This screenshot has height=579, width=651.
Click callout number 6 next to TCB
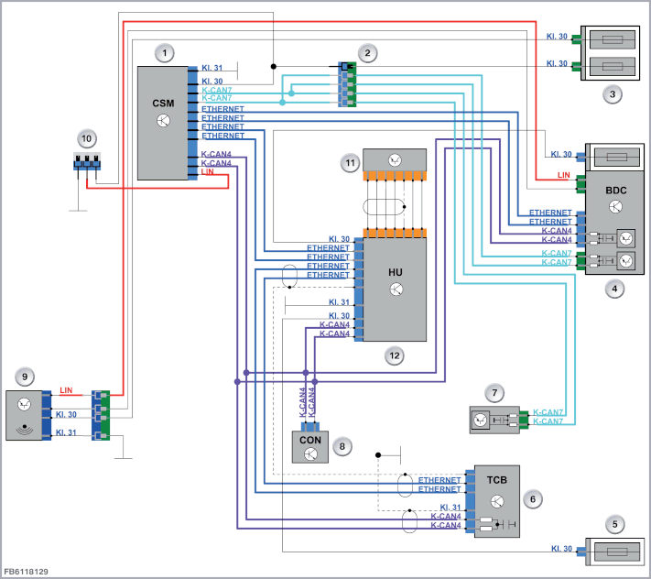pyautogui.click(x=533, y=498)
